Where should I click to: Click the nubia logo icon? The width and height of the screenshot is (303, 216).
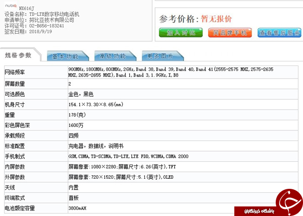tap(11, 6)
